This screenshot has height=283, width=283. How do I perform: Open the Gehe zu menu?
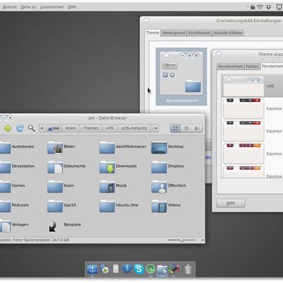(x=28, y=7)
